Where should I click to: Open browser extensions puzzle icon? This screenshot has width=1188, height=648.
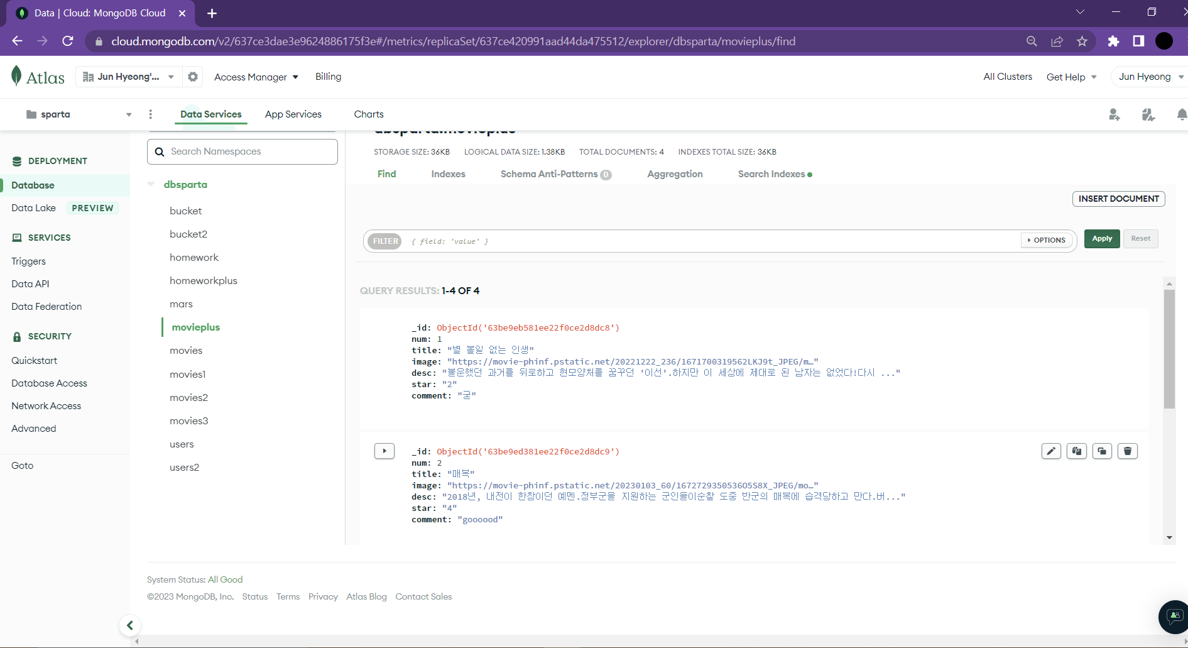point(1113,41)
